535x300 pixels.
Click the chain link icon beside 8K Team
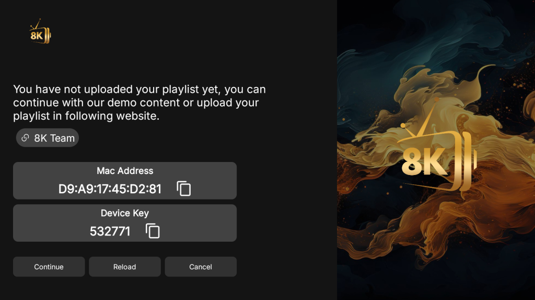tap(25, 138)
